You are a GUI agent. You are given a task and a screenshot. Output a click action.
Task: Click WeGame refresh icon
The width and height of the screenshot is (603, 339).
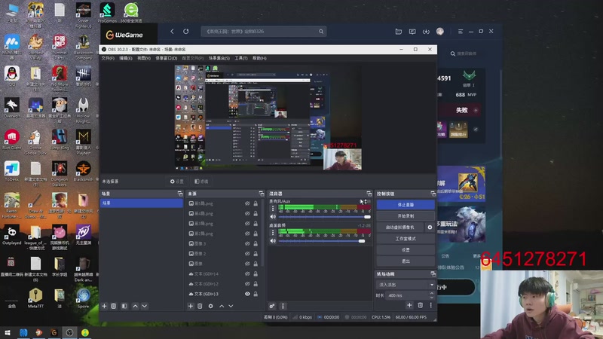(185, 32)
